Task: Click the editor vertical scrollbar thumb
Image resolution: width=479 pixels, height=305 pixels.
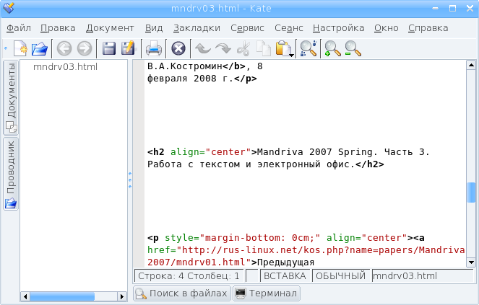Action: coord(471,192)
